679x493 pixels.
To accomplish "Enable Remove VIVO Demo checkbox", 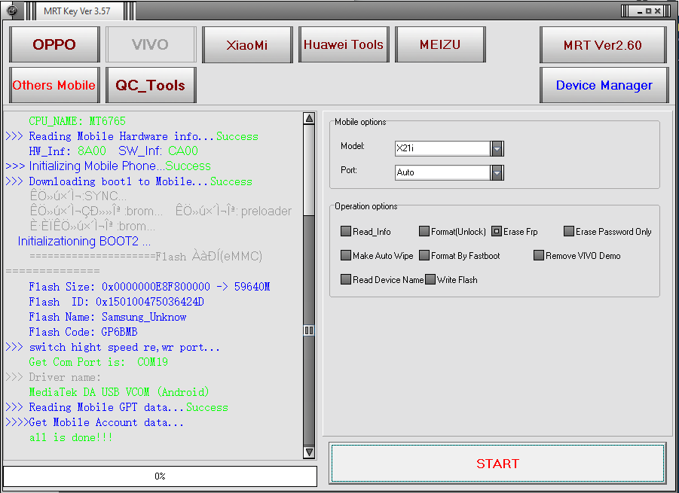I will click(539, 256).
